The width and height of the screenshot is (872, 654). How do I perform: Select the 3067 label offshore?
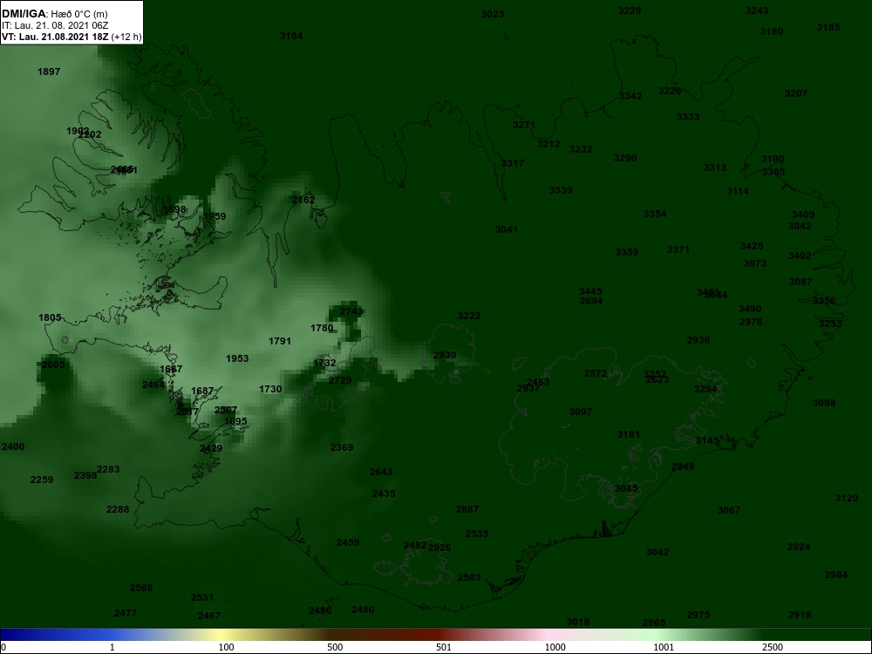729,510
